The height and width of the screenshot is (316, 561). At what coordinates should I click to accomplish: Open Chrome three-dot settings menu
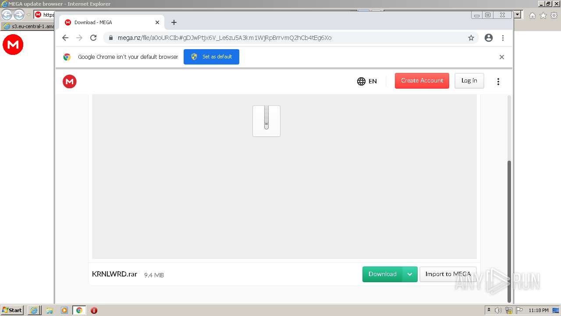tap(503, 38)
